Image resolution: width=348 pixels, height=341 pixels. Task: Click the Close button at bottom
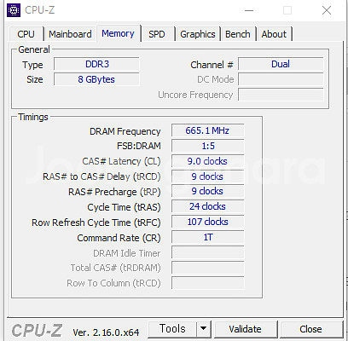click(x=310, y=329)
